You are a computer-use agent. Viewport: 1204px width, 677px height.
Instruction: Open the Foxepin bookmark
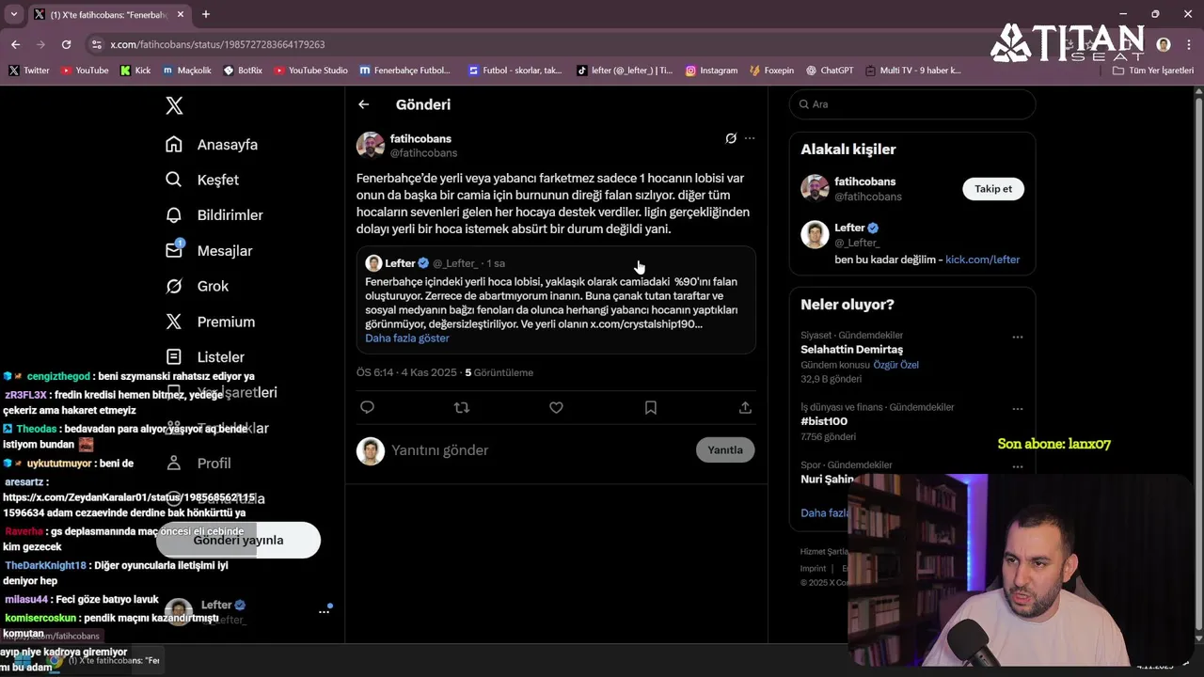pos(772,71)
